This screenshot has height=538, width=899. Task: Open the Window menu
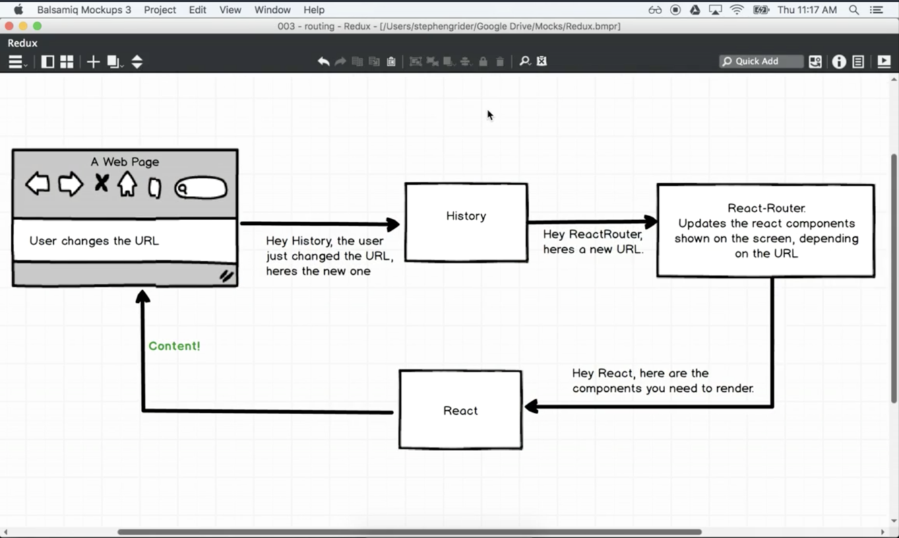click(272, 9)
